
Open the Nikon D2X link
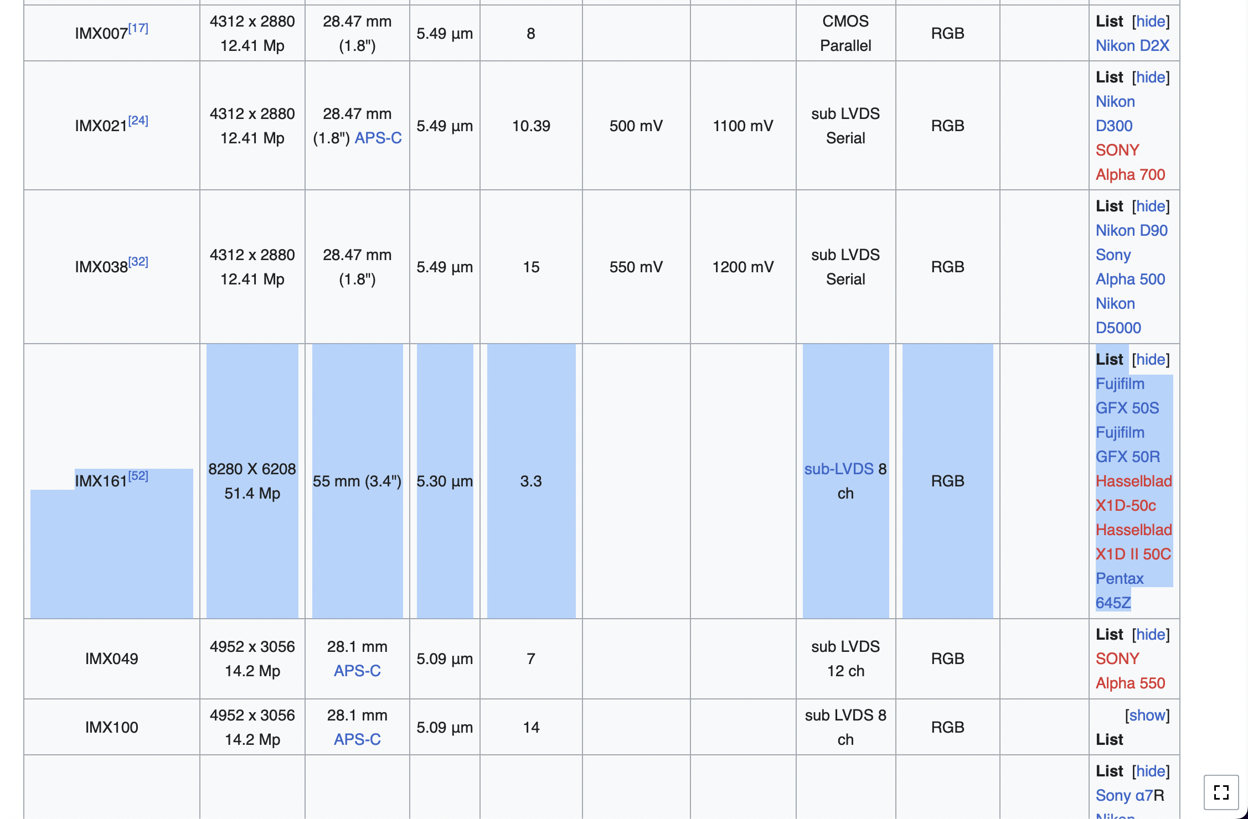[1132, 46]
